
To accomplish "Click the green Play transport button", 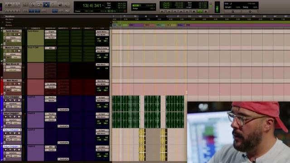I will coord(200,11).
